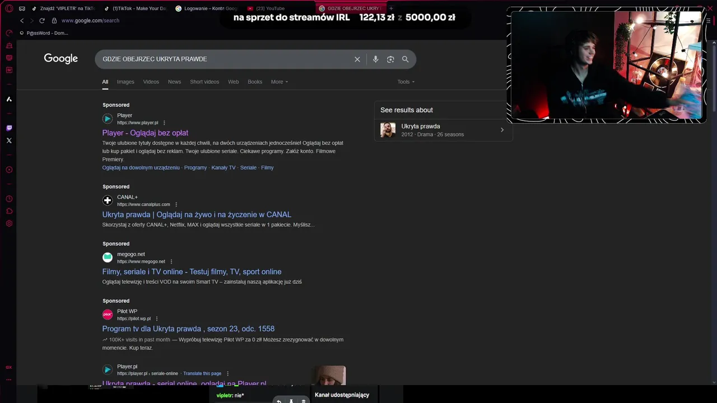Click the Ukryta prawda card thumbnail
The width and height of the screenshot is (717, 403).
tap(388, 130)
